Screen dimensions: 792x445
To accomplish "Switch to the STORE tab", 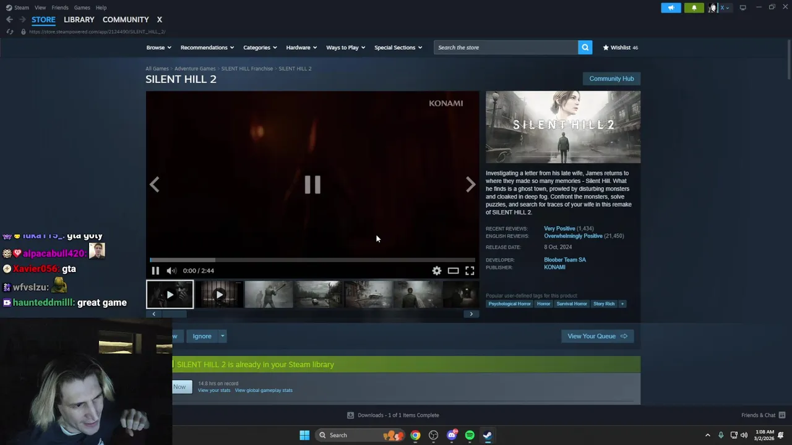I will [x=43, y=20].
